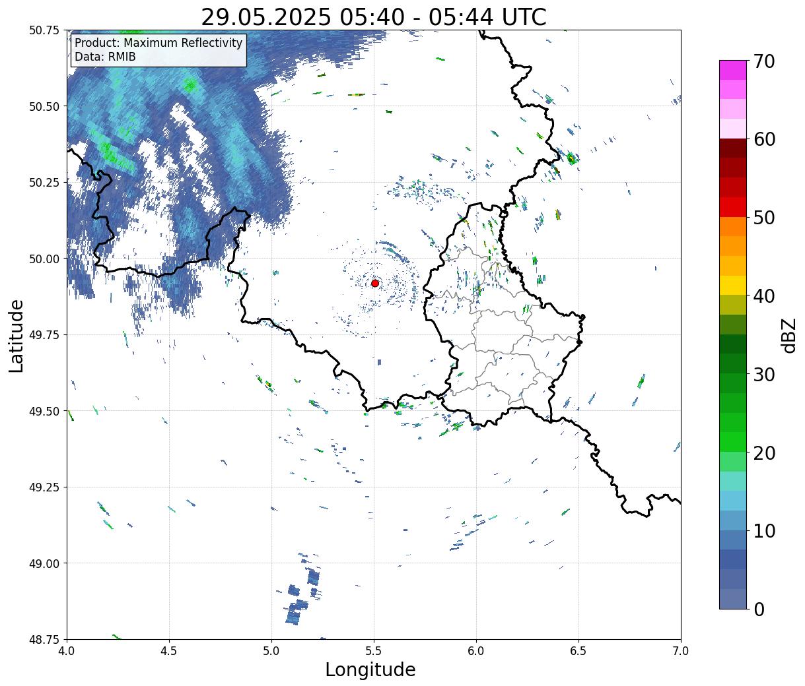Click the latitude tick label 50.50
This screenshot has height=686, width=805.
click(44, 106)
